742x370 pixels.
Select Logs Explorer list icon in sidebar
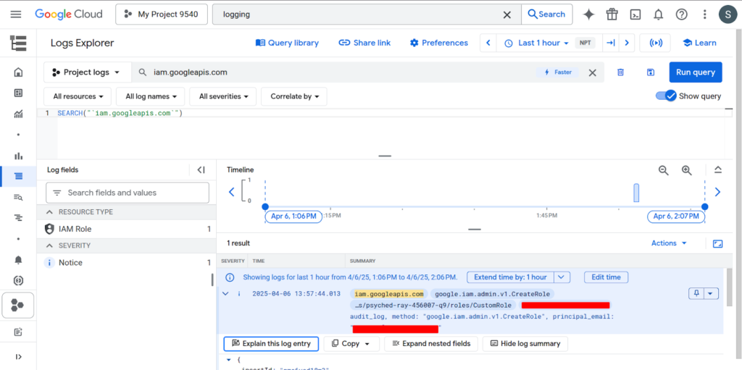coord(18,177)
